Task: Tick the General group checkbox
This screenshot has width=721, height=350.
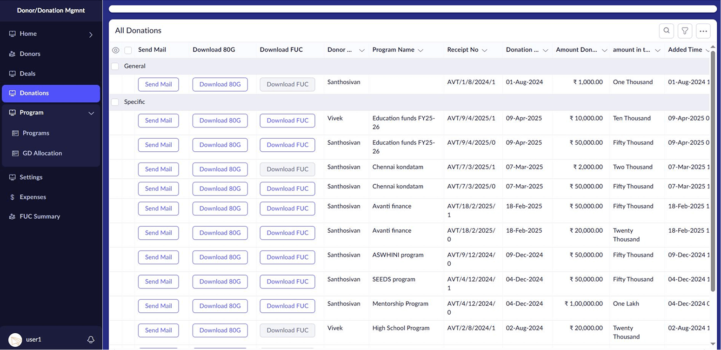Action: click(x=115, y=67)
